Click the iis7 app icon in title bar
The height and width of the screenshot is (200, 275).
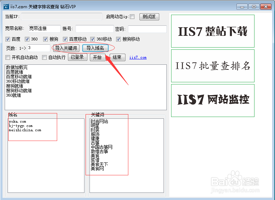pos(6,7)
